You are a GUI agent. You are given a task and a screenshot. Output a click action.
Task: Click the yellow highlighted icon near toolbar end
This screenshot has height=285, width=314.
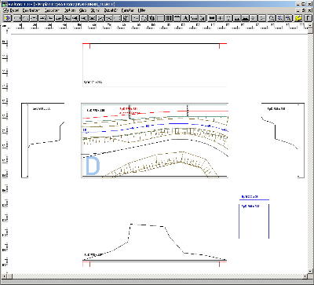(x=298, y=18)
